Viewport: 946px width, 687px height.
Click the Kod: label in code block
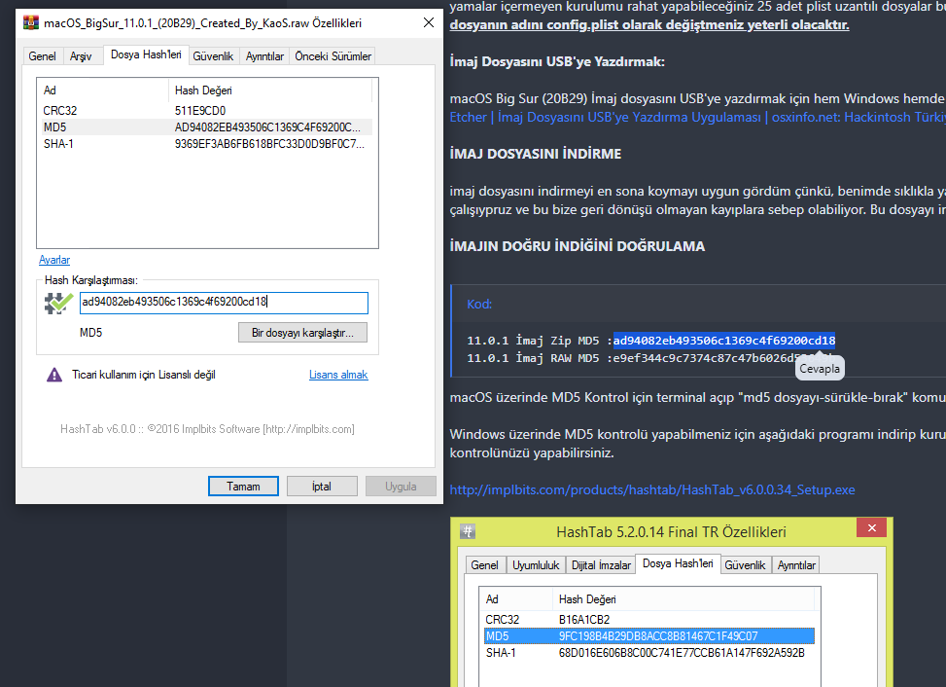point(479,305)
